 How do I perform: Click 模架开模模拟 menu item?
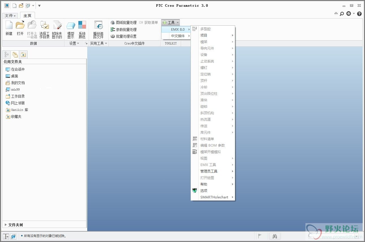213,152
